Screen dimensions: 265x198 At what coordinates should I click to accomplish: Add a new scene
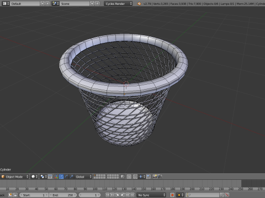[x=92, y=3]
